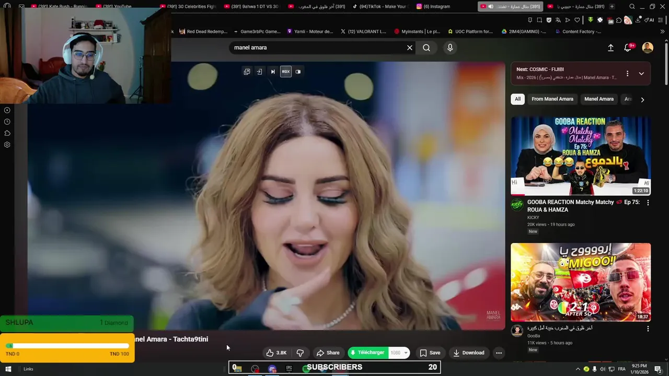Viewport: 669px width, 376px height.
Task: Open the 'UGC Platform for...' bookmark
Action: 470,31
